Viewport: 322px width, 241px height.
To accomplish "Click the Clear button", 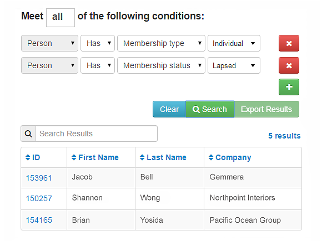I will (x=169, y=109).
